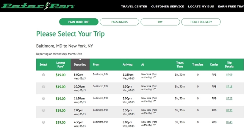Viewport: 244px width, 130px height.
Task: Open the Travel Center menu
Action: [x=134, y=7]
